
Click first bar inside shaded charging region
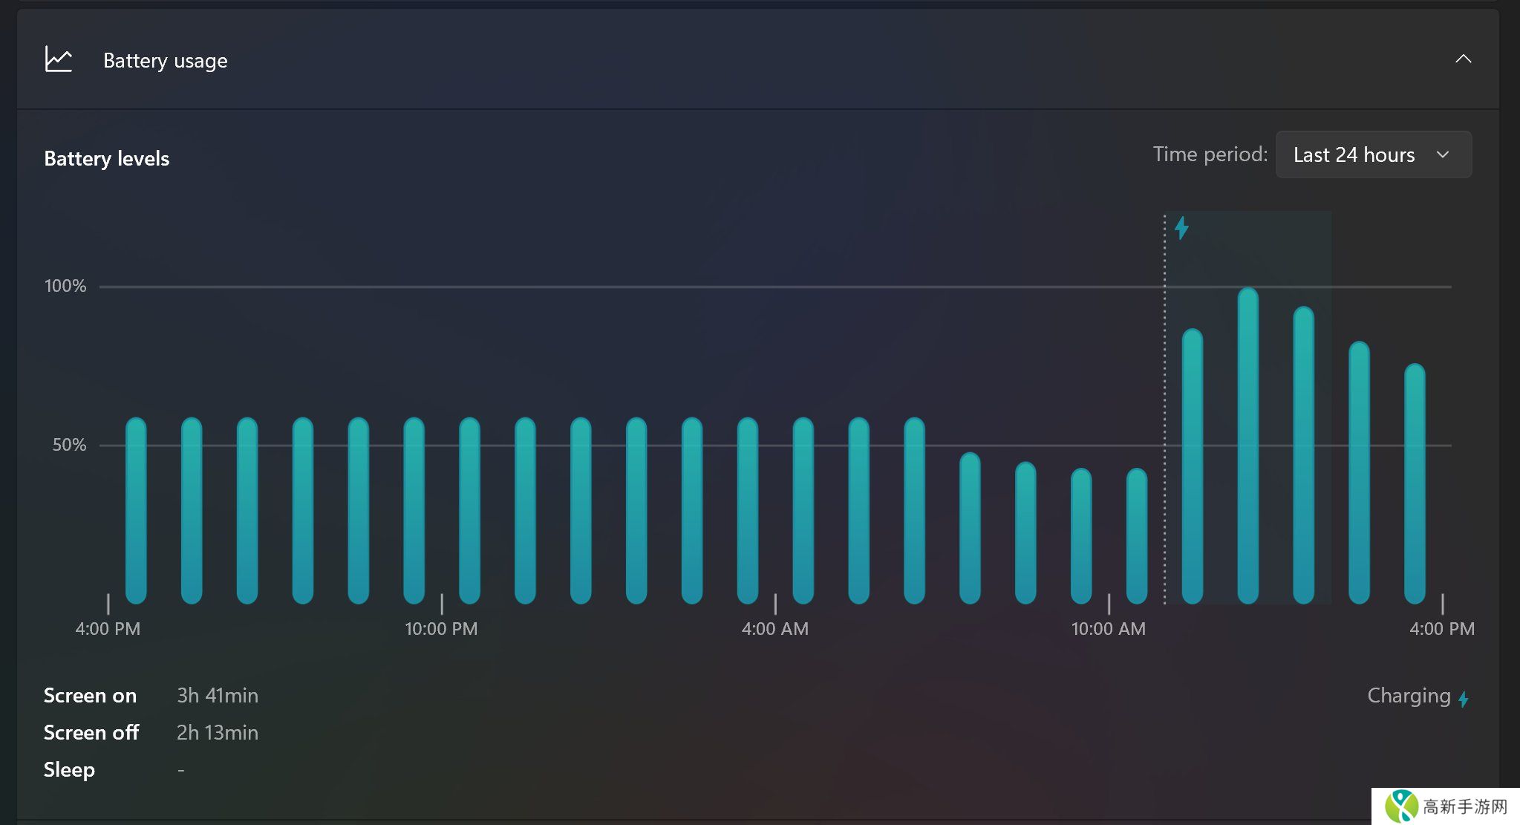pos(1192,466)
